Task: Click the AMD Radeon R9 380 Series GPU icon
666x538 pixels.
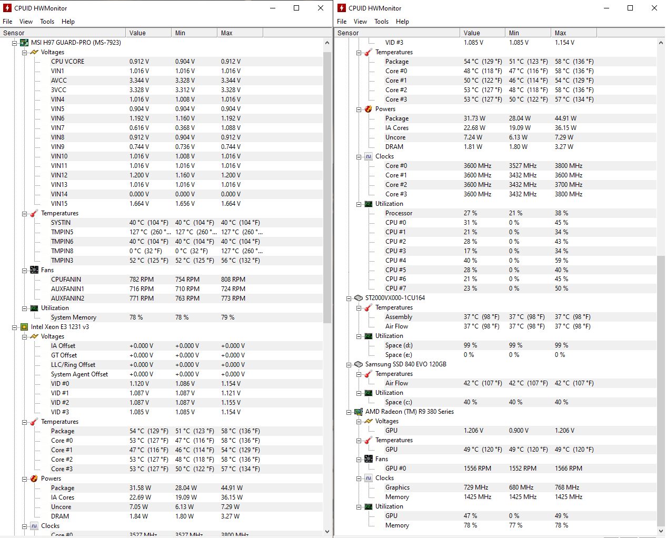Action: [x=359, y=412]
